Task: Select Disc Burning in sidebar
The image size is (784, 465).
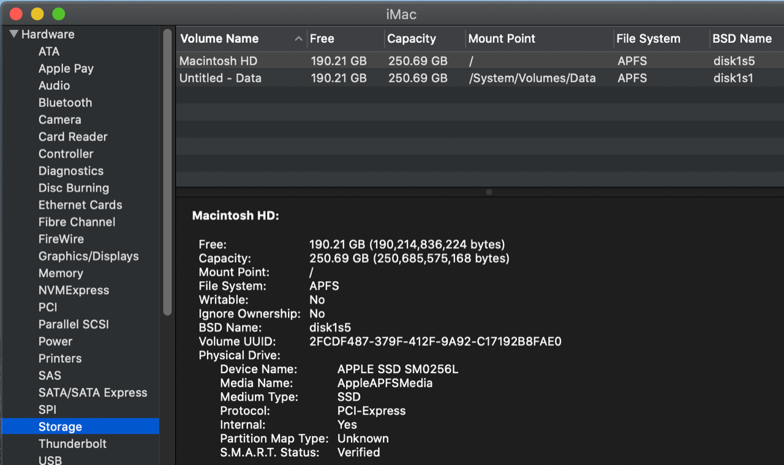Action: click(73, 188)
